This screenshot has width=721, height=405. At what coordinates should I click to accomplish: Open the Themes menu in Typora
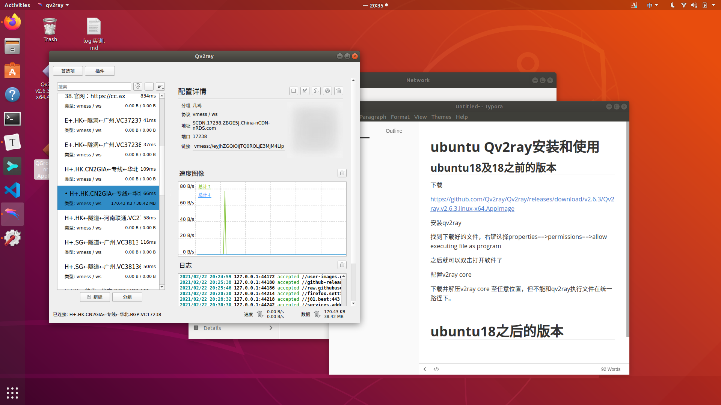coord(441,117)
